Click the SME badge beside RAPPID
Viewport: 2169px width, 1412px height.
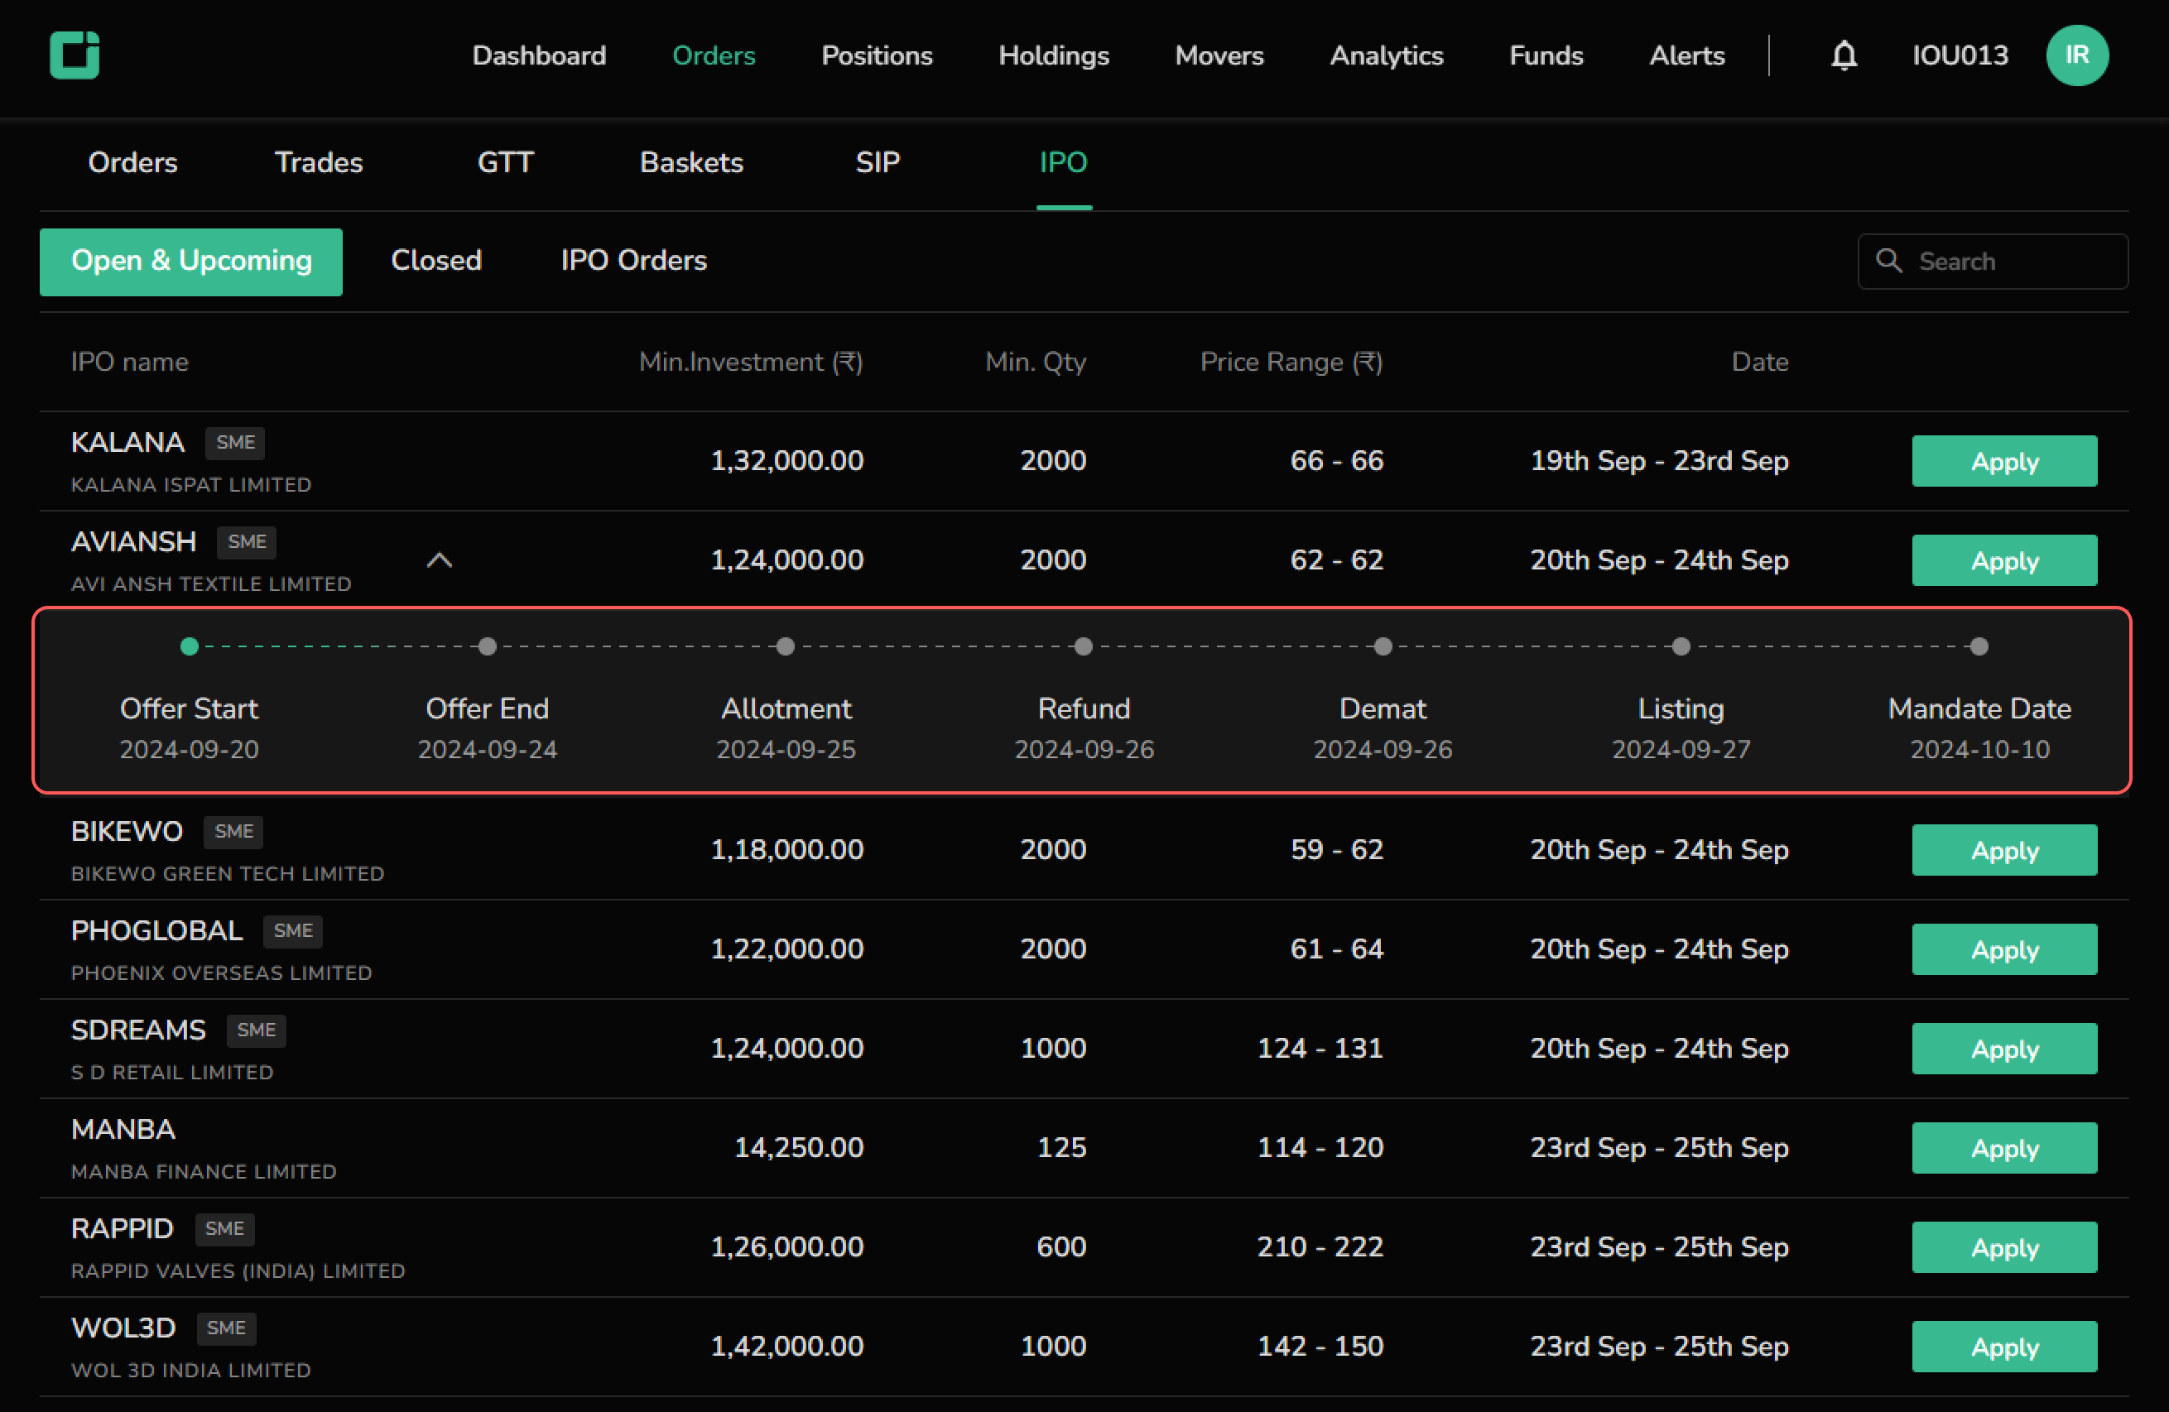(x=224, y=1229)
